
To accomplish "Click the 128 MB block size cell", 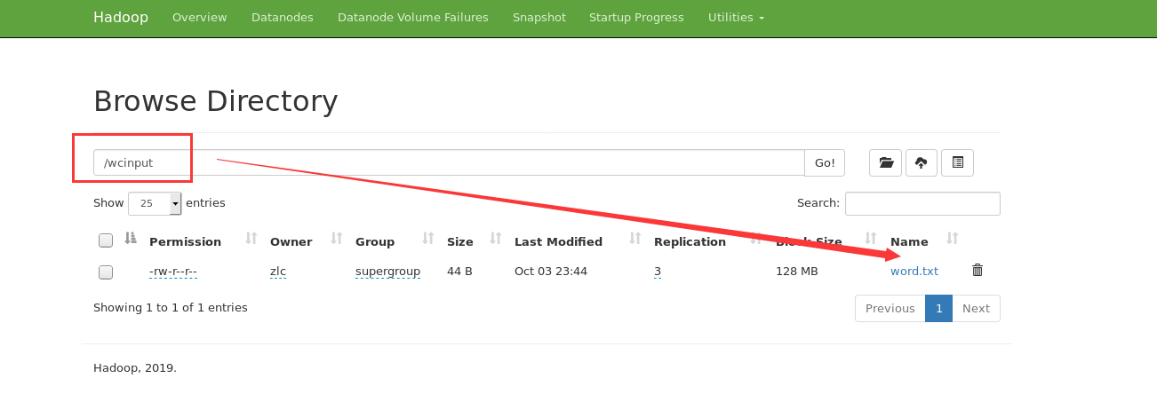I will [797, 272].
